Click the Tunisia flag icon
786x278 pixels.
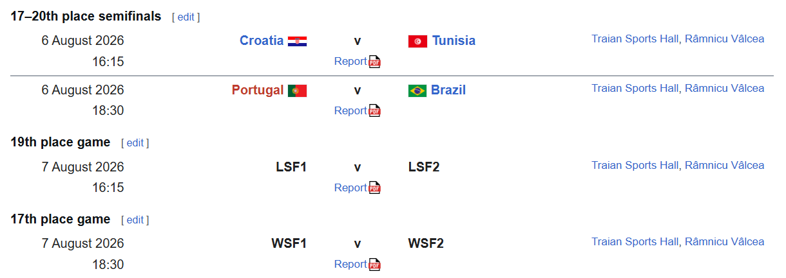417,41
